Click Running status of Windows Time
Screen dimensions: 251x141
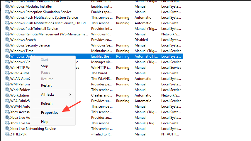(x=123, y=51)
